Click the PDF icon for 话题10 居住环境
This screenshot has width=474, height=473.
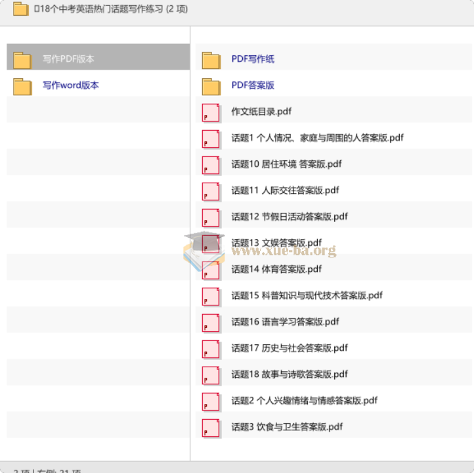(211, 165)
